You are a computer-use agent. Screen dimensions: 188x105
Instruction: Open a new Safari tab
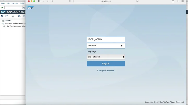coord(178,1)
